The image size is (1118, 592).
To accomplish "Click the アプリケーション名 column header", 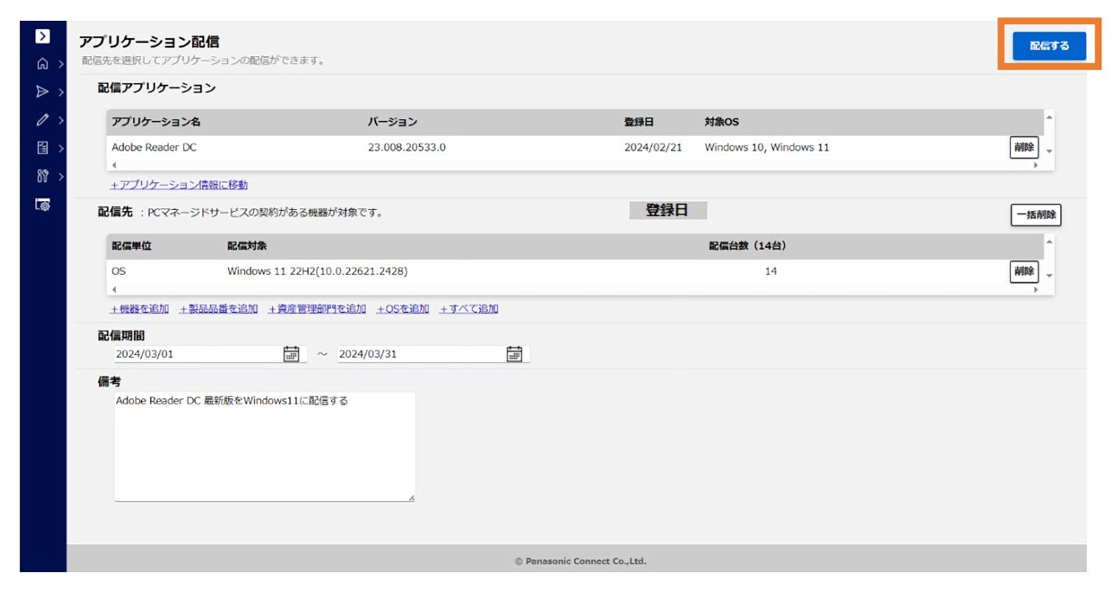I will click(156, 121).
